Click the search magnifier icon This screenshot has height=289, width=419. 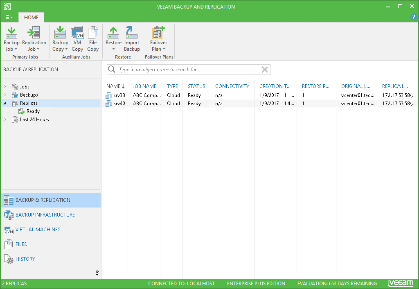coord(112,70)
